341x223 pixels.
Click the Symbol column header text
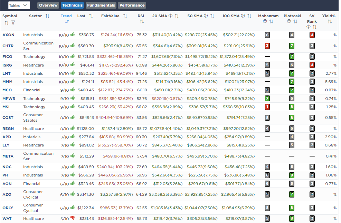point(10,16)
